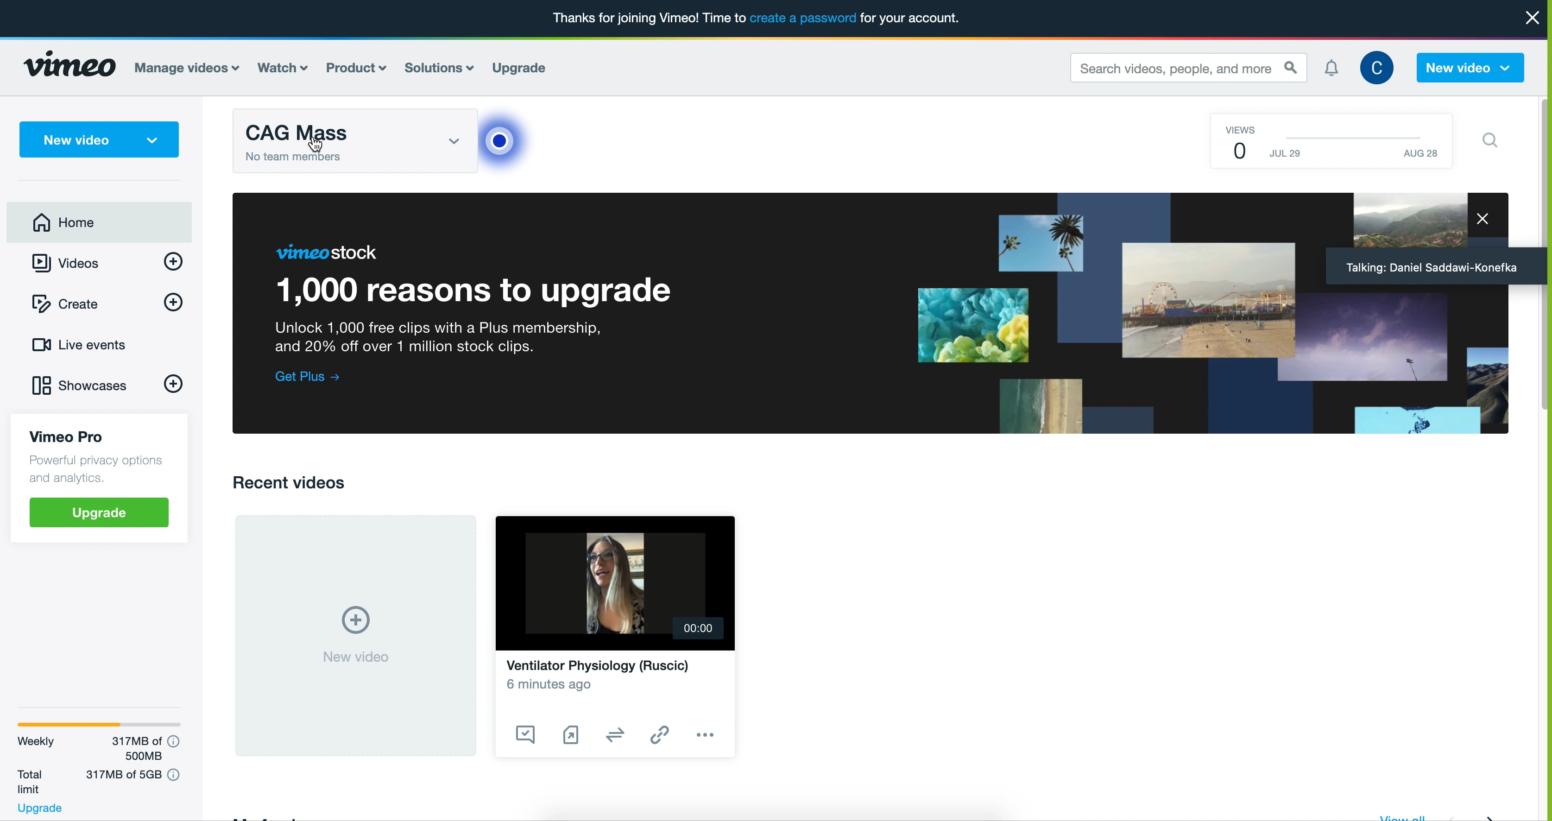Open more options for Ventilator Physiology video
Viewport: 1552px width, 821px height.
(x=704, y=734)
